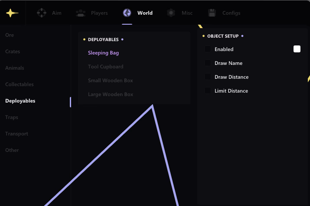Enable the Draw Name checkbox
The width and height of the screenshot is (310, 206).
coord(207,63)
